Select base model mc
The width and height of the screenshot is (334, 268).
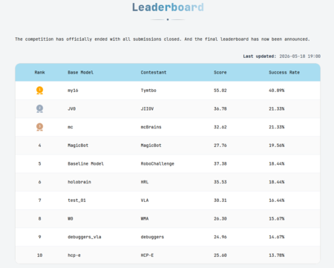pos(71,127)
